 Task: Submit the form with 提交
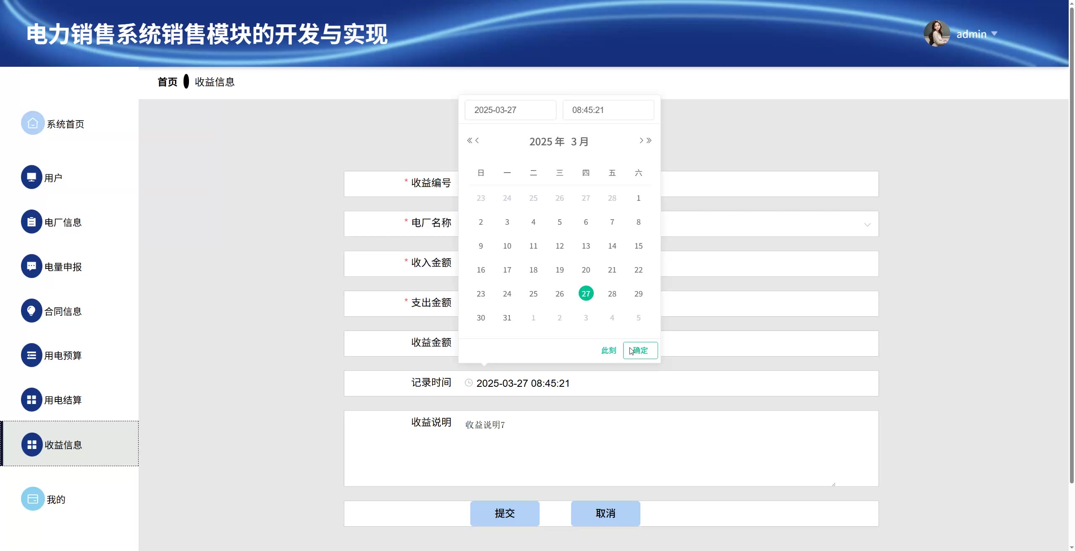tap(504, 513)
